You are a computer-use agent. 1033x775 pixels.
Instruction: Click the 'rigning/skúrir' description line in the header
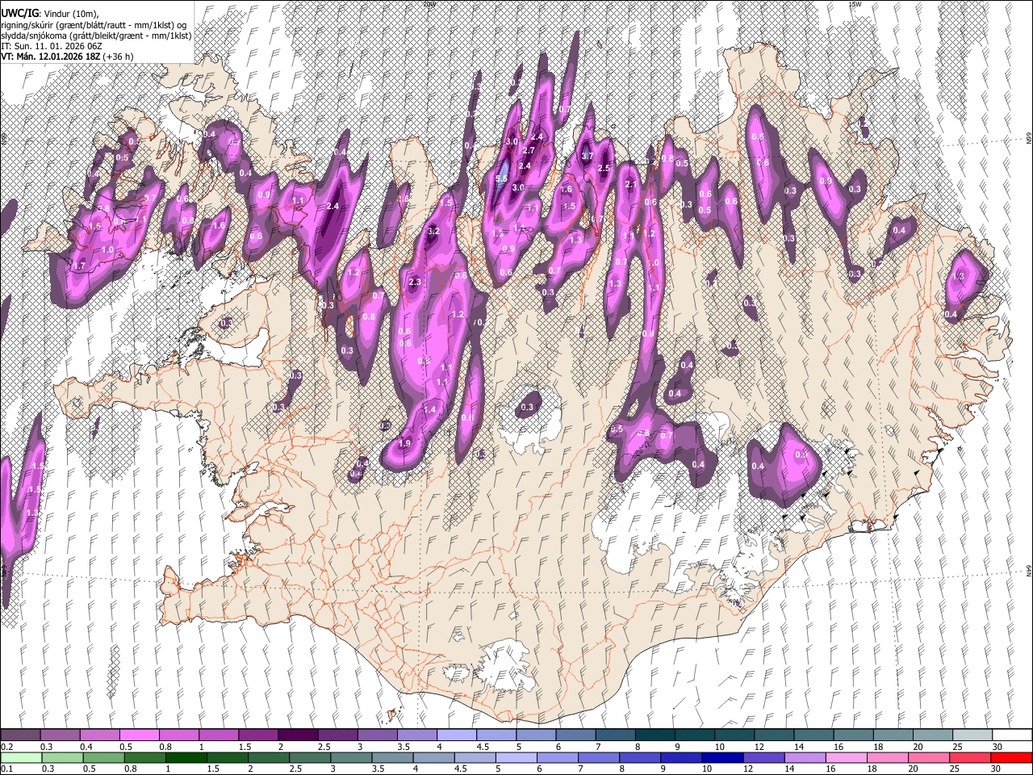coord(93,25)
